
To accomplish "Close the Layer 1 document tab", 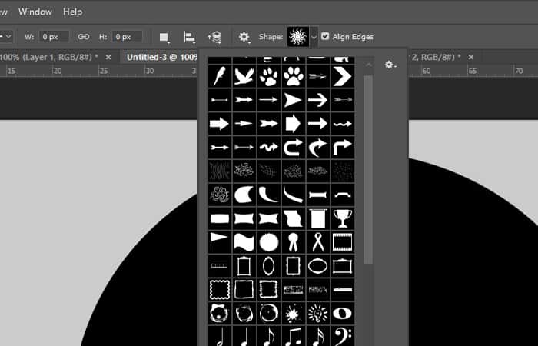I will (108, 57).
